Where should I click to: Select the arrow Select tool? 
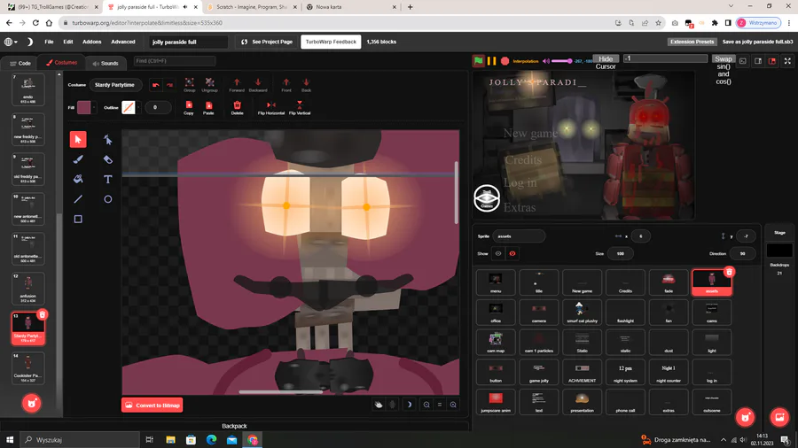pos(78,139)
